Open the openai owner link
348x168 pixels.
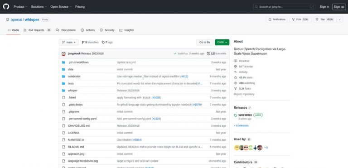point(16,19)
